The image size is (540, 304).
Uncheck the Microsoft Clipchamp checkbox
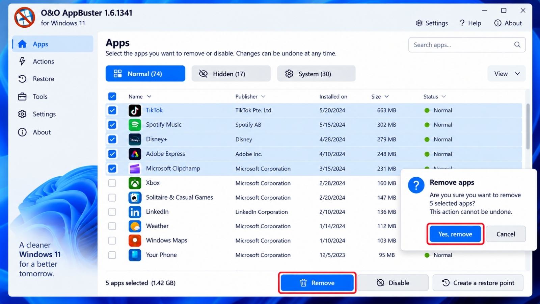point(112,169)
